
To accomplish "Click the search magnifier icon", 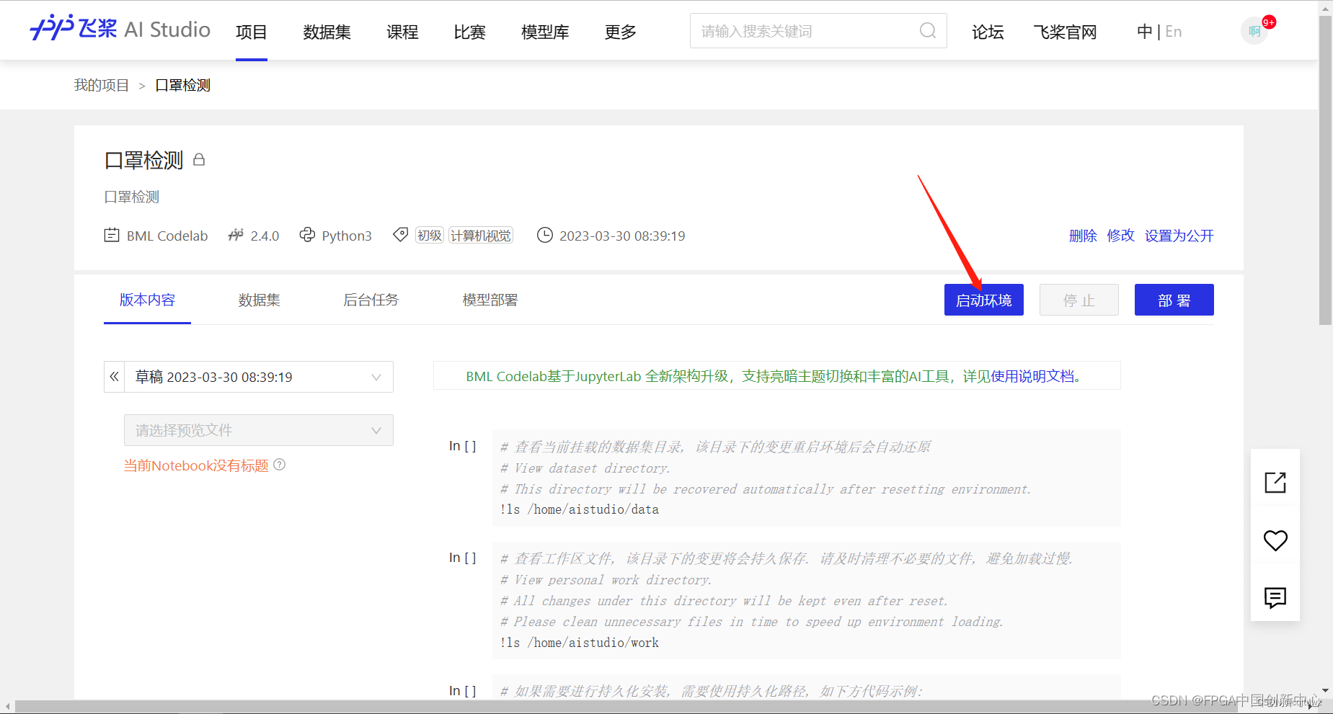I will [928, 31].
